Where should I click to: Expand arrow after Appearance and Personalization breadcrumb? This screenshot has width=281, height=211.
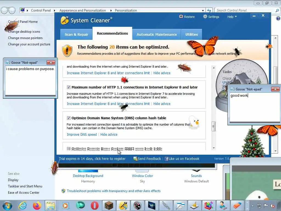tap(111, 10)
